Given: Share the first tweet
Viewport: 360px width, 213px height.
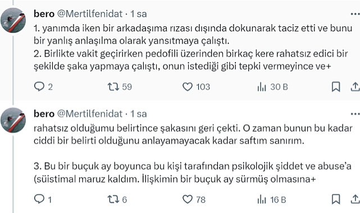Looking at the screenshot, I should point(355,87).
